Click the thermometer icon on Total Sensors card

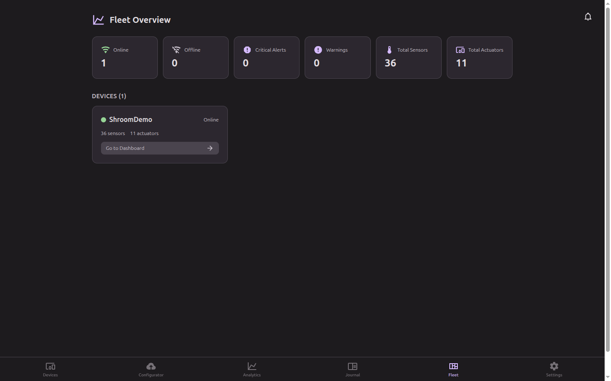coord(389,50)
